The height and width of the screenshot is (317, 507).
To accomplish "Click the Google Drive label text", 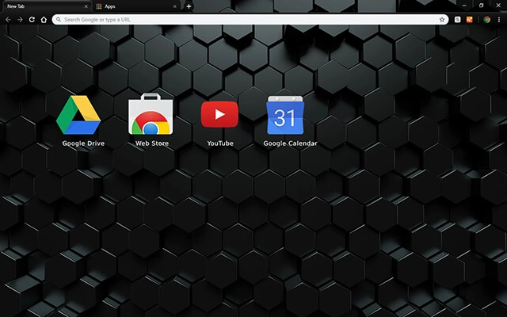I will pos(83,143).
